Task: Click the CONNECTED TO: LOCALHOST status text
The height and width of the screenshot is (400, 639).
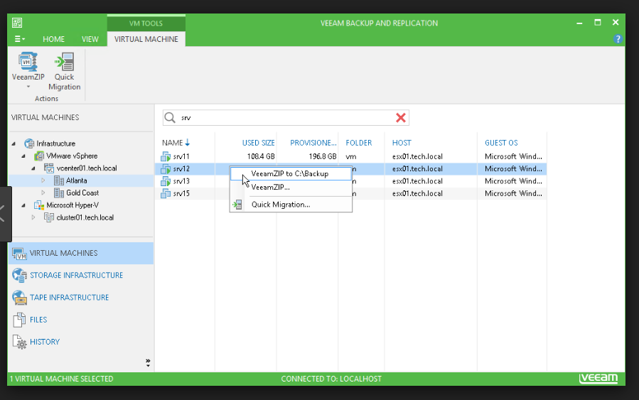Action: (x=331, y=379)
